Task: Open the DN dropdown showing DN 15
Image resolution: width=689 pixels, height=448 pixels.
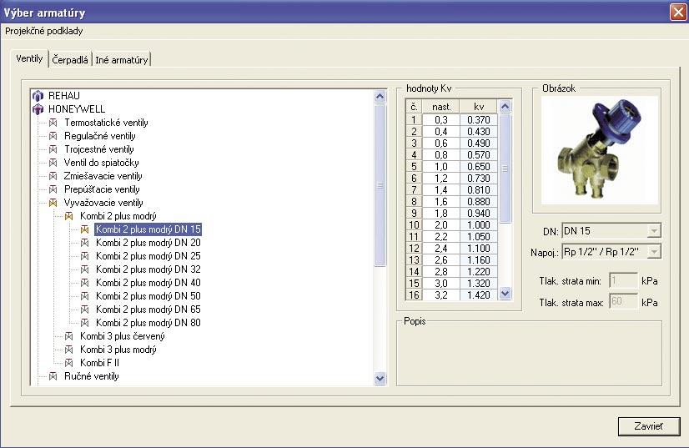Action: pos(654,231)
